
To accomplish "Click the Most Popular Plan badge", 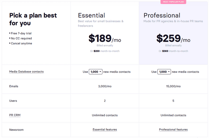I will coord(173,2).
